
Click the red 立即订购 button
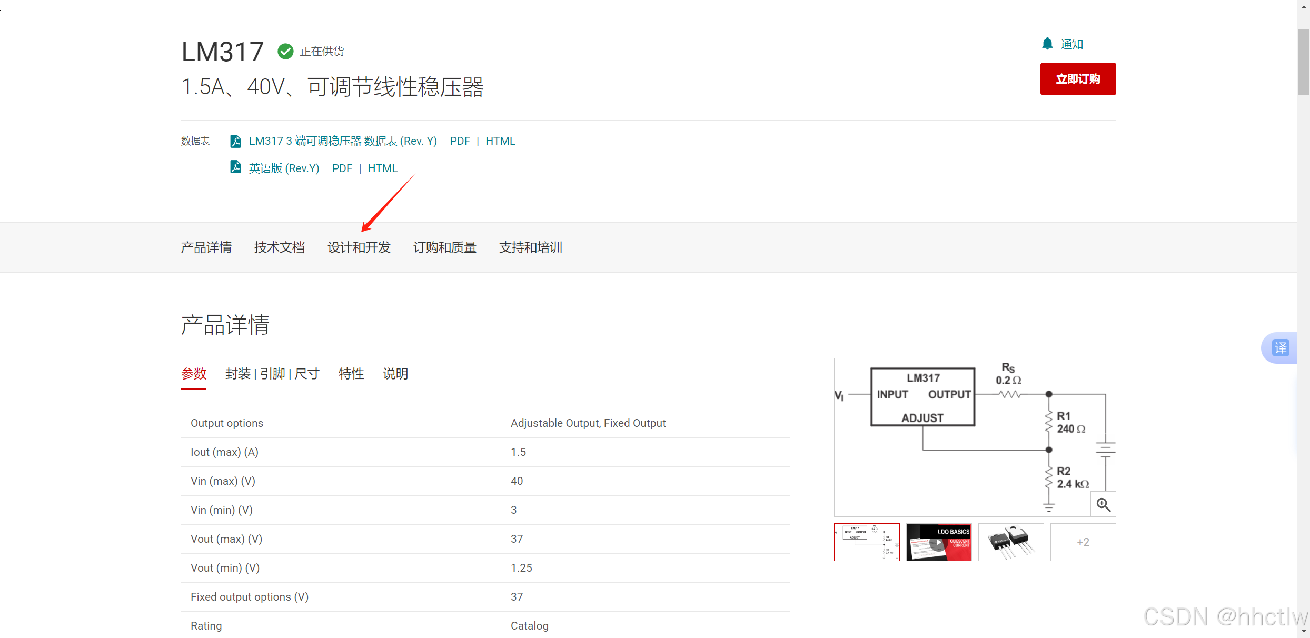1078,79
